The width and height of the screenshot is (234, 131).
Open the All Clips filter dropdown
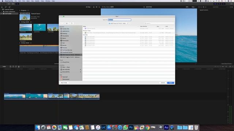coord(88,7)
